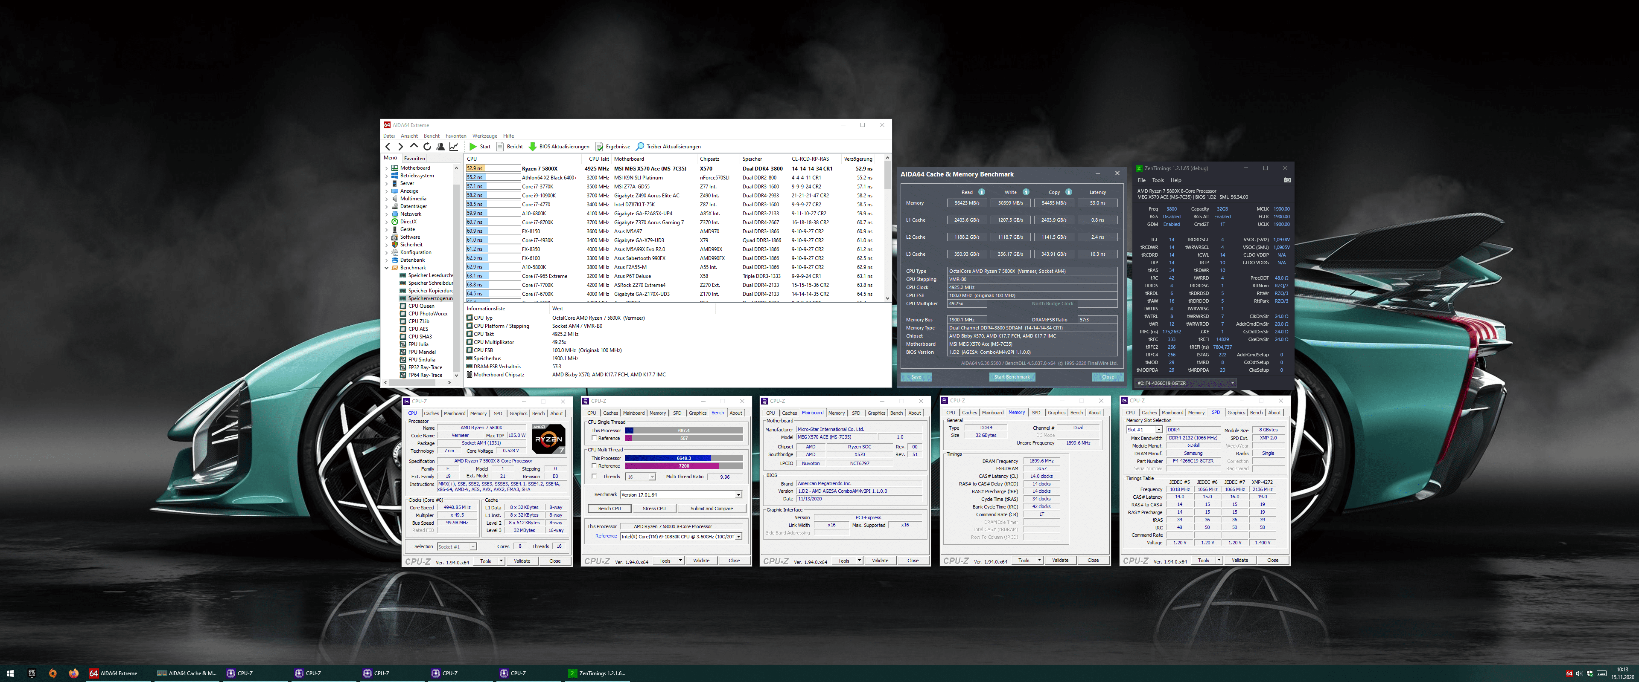Click the ZenTimings screenshot camera icon
Image resolution: width=1639 pixels, height=682 pixels.
1286,180
